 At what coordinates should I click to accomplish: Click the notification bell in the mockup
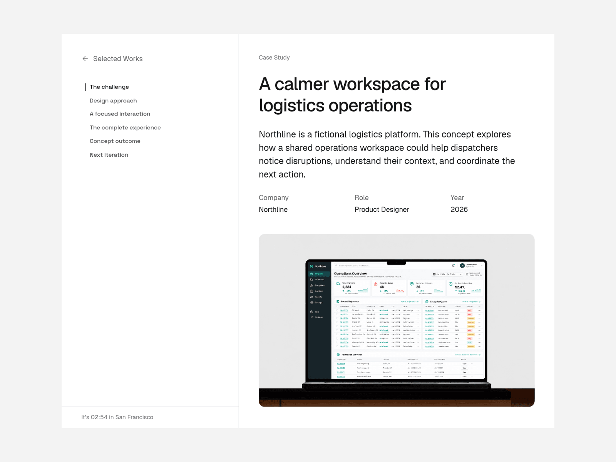coord(453,266)
